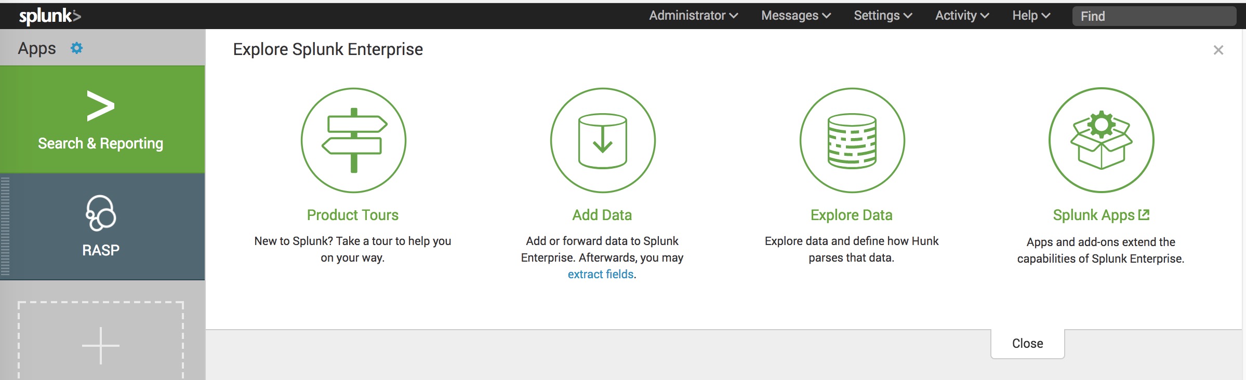Click into the Find search field
The image size is (1246, 380).
tap(1154, 16)
